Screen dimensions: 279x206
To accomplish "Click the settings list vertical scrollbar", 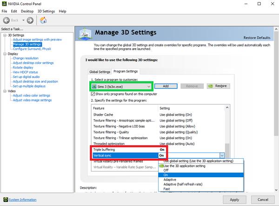I will click(227, 130).
